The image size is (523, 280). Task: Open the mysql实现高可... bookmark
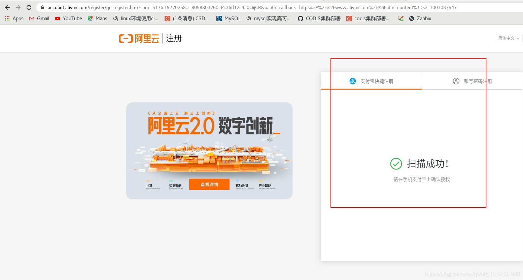[x=269, y=19]
